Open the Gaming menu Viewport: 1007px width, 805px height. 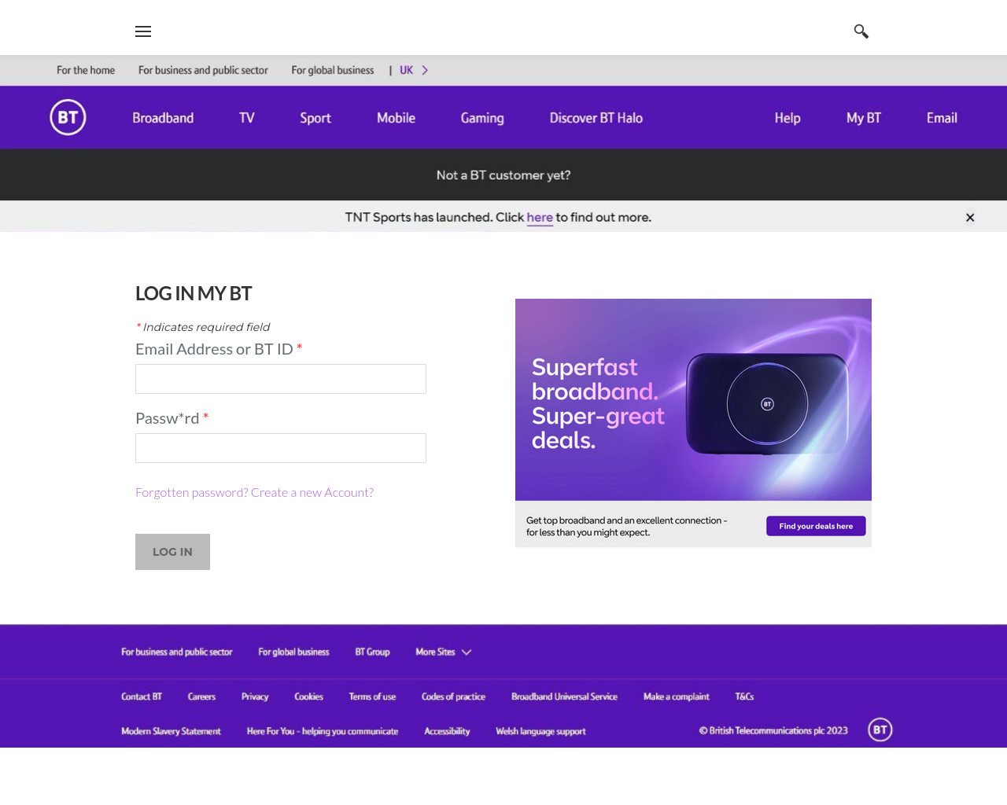(482, 118)
